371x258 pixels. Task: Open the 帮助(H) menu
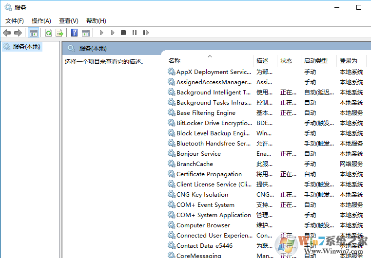pyautogui.click(x=96, y=20)
